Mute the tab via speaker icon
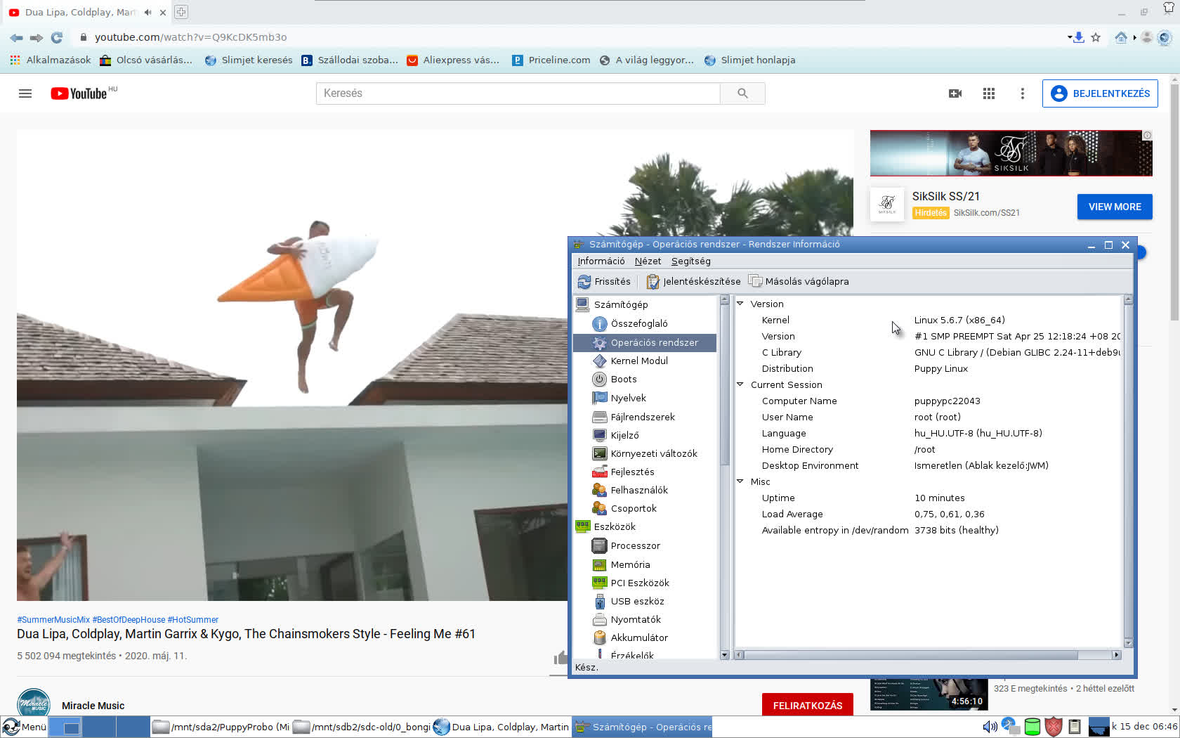This screenshot has height=738, width=1180. click(x=147, y=12)
